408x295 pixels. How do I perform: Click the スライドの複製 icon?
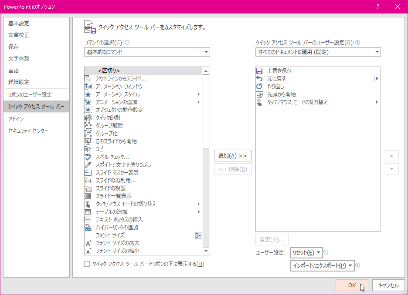click(88, 188)
